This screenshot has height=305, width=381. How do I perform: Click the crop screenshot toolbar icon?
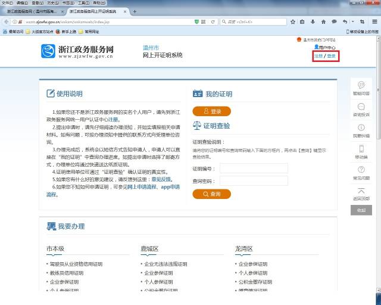(x=362, y=22)
